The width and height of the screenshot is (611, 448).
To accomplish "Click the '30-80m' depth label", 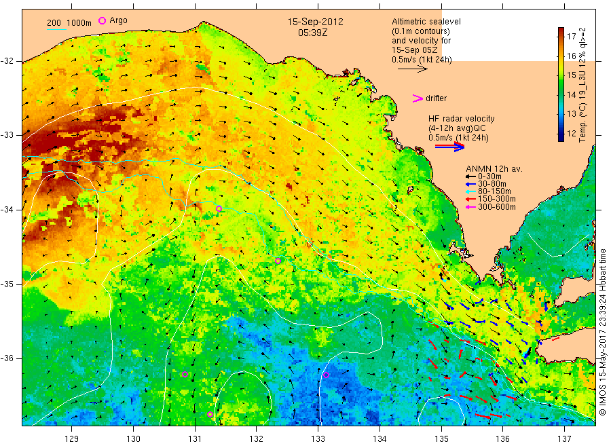I will click(x=492, y=184).
